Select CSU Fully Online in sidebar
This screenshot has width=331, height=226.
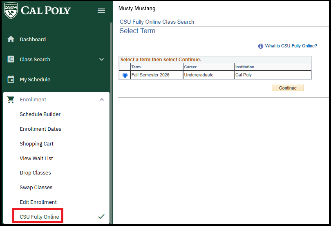pyautogui.click(x=39, y=217)
